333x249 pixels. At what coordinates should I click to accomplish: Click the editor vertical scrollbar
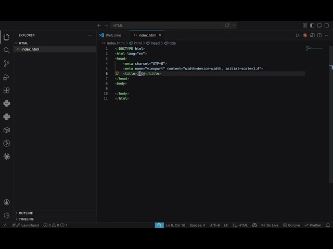pyautogui.click(x=331, y=114)
